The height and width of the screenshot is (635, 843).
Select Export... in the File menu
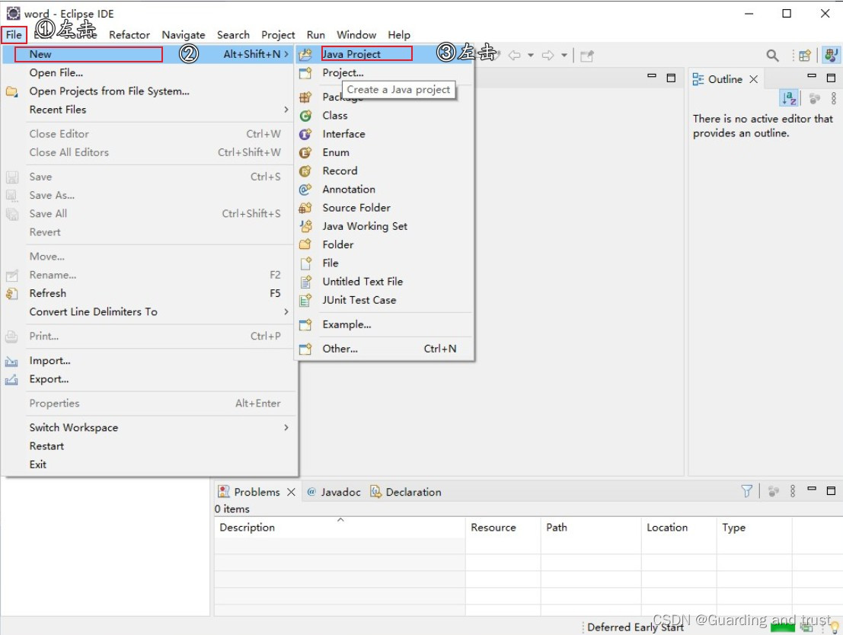149,379
